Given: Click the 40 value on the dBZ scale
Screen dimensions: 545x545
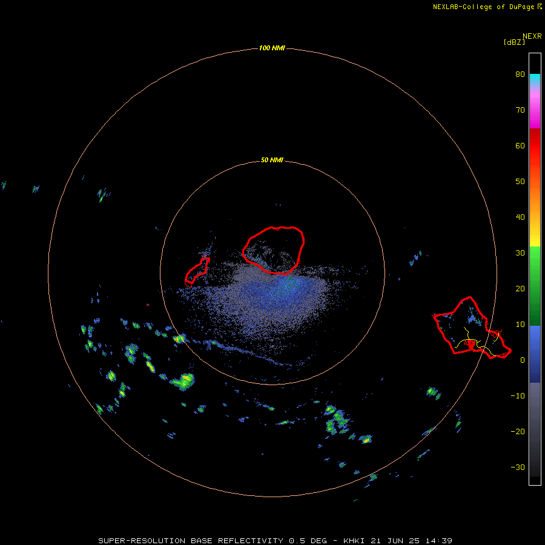Looking at the screenshot, I should 520,217.
